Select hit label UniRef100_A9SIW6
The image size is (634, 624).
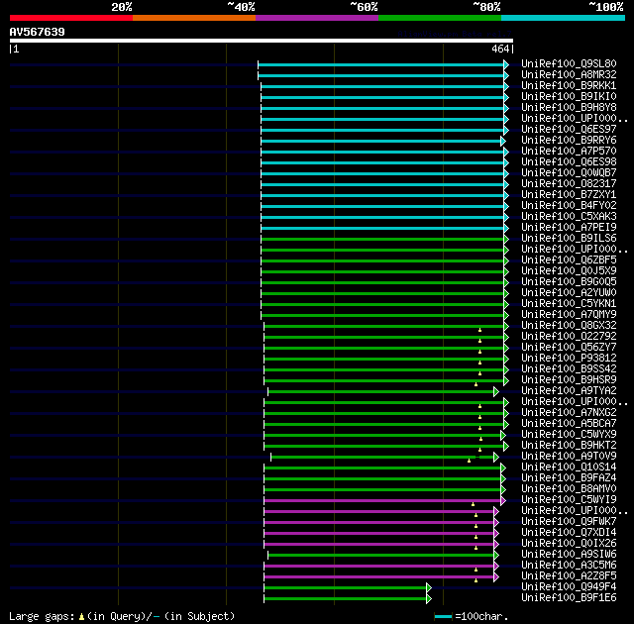(x=569, y=555)
